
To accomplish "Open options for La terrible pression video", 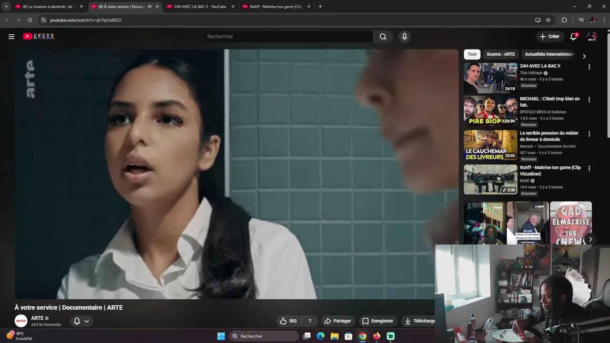I will tap(589, 134).
